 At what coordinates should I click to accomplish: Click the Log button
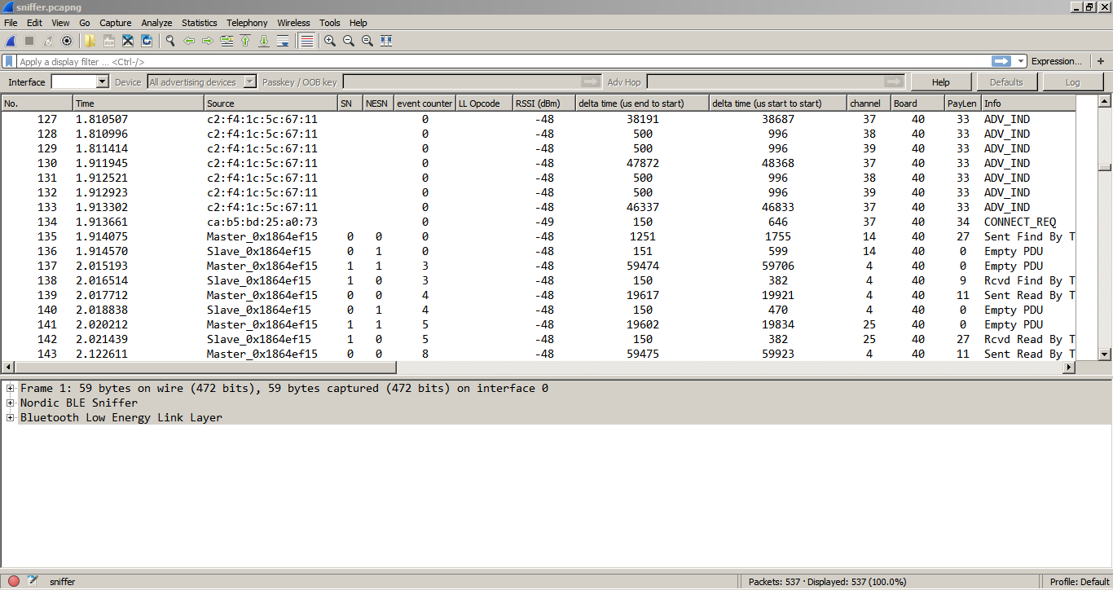coord(1073,81)
